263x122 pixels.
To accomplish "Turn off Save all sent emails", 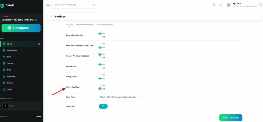I will click(x=100, y=37).
